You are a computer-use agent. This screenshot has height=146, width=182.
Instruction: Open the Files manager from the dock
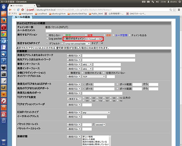click(x=4, y=14)
